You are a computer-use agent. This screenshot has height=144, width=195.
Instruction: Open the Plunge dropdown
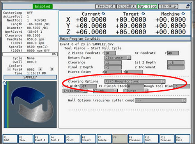136,91
